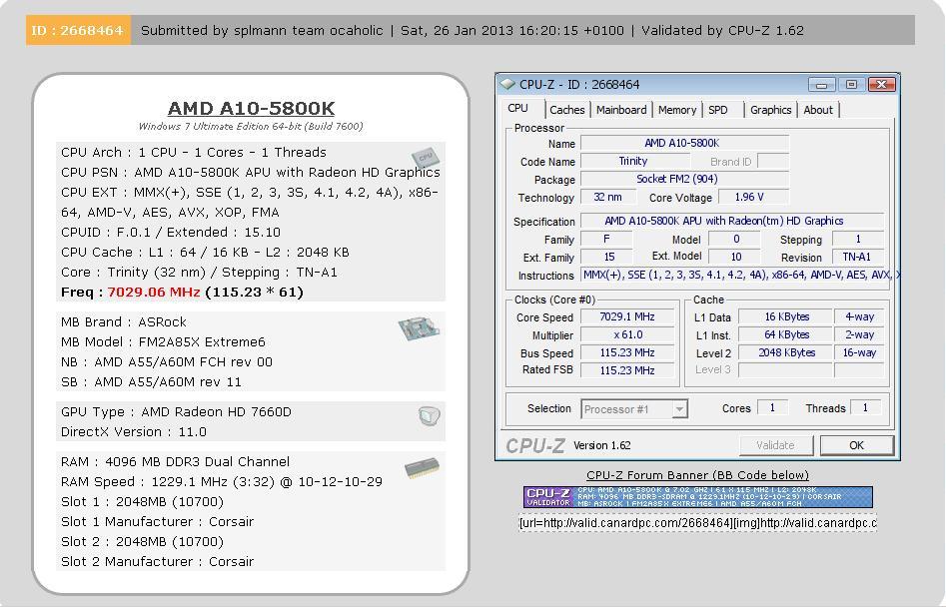Switch to the Mainboard tab
946x607 pixels.
(x=621, y=110)
